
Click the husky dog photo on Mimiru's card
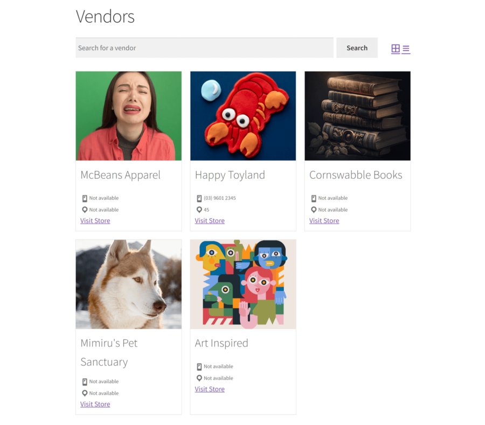click(x=128, y=284)
